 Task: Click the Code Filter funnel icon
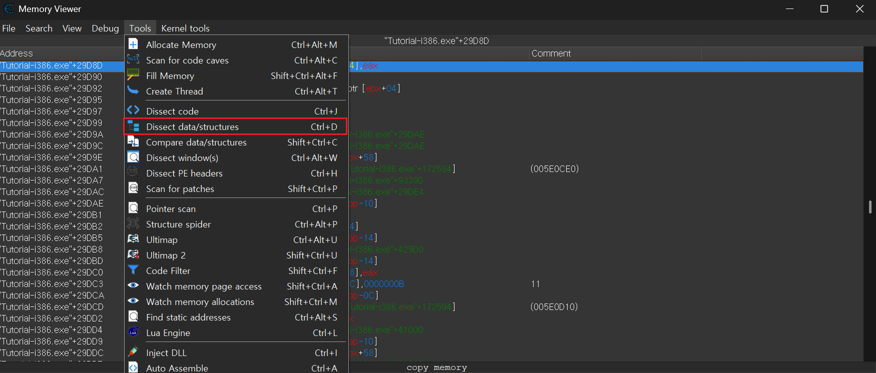point(133,270)
